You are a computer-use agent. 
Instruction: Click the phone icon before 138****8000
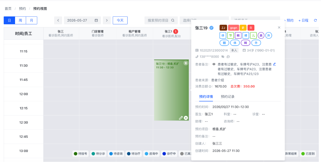pos(197,56)
